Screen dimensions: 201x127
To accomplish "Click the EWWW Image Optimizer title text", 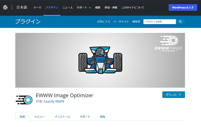I will pyautogui.click(x=65, y=95).
